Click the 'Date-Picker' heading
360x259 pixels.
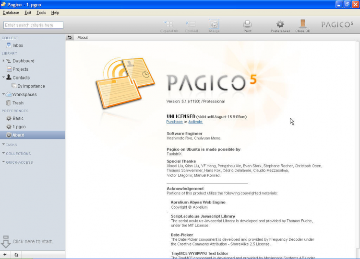pos(182,235)
